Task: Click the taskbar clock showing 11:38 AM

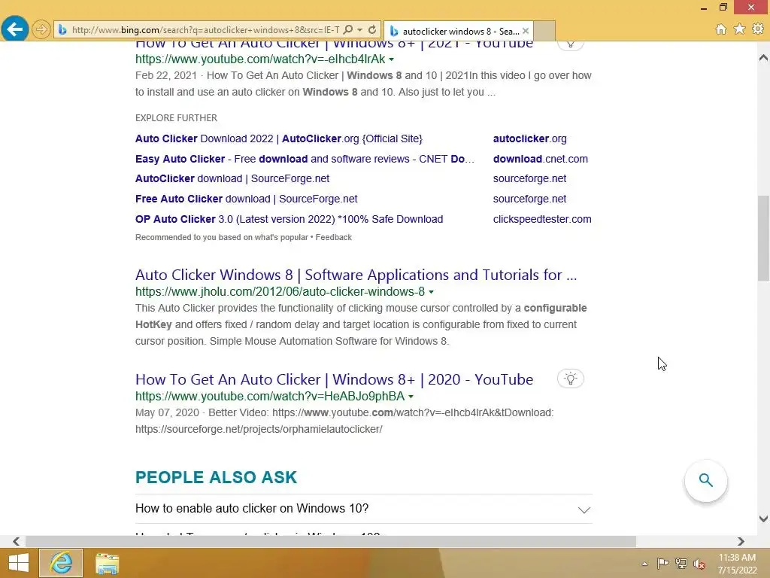Action: 737,564
